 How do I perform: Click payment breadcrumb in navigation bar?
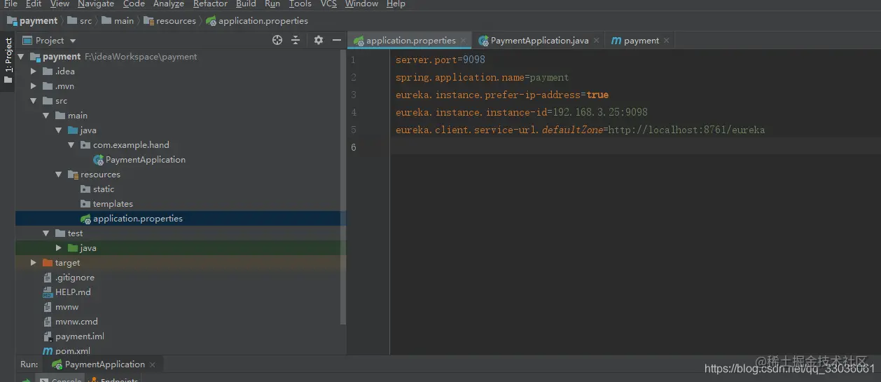pyautogui.click(x=32, y=20)
